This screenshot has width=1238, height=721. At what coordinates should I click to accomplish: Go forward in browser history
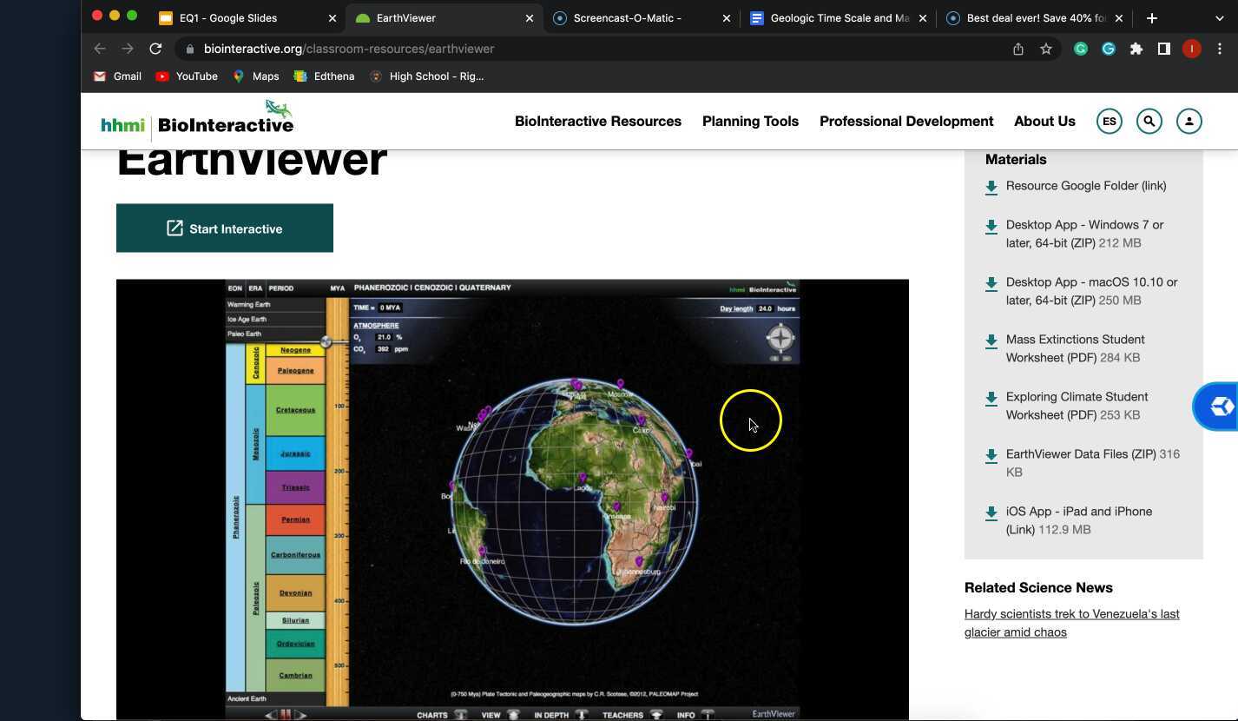tap(128, 49)
